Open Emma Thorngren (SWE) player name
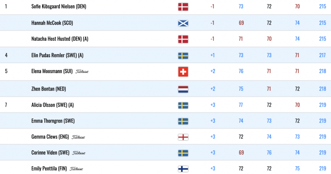This screenshot has height=174, width=331. point(53,121)
